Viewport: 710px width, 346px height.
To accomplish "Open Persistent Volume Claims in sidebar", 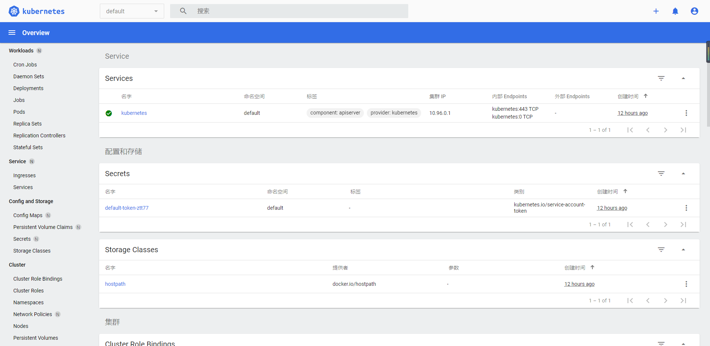I will point(43,227).
